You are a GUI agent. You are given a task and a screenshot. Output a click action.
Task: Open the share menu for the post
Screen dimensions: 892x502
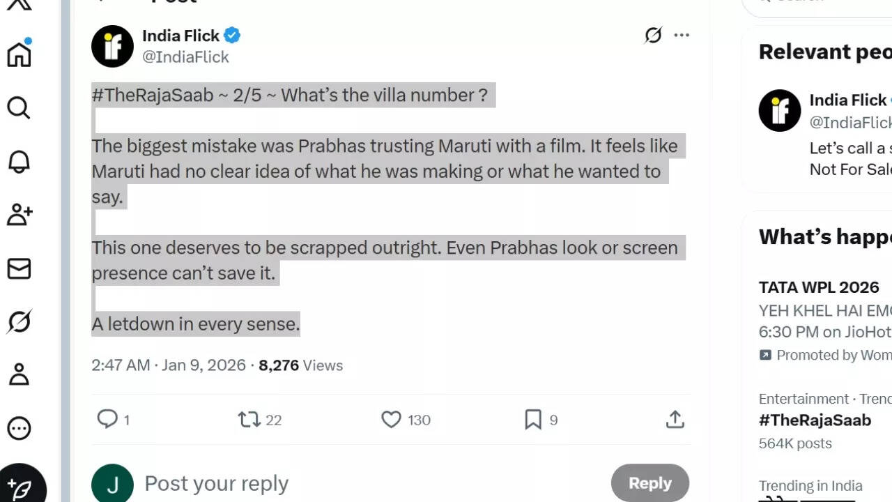[675, 420]
